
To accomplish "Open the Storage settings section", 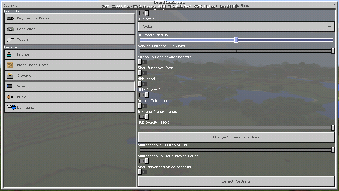I will tap(70, 76).
